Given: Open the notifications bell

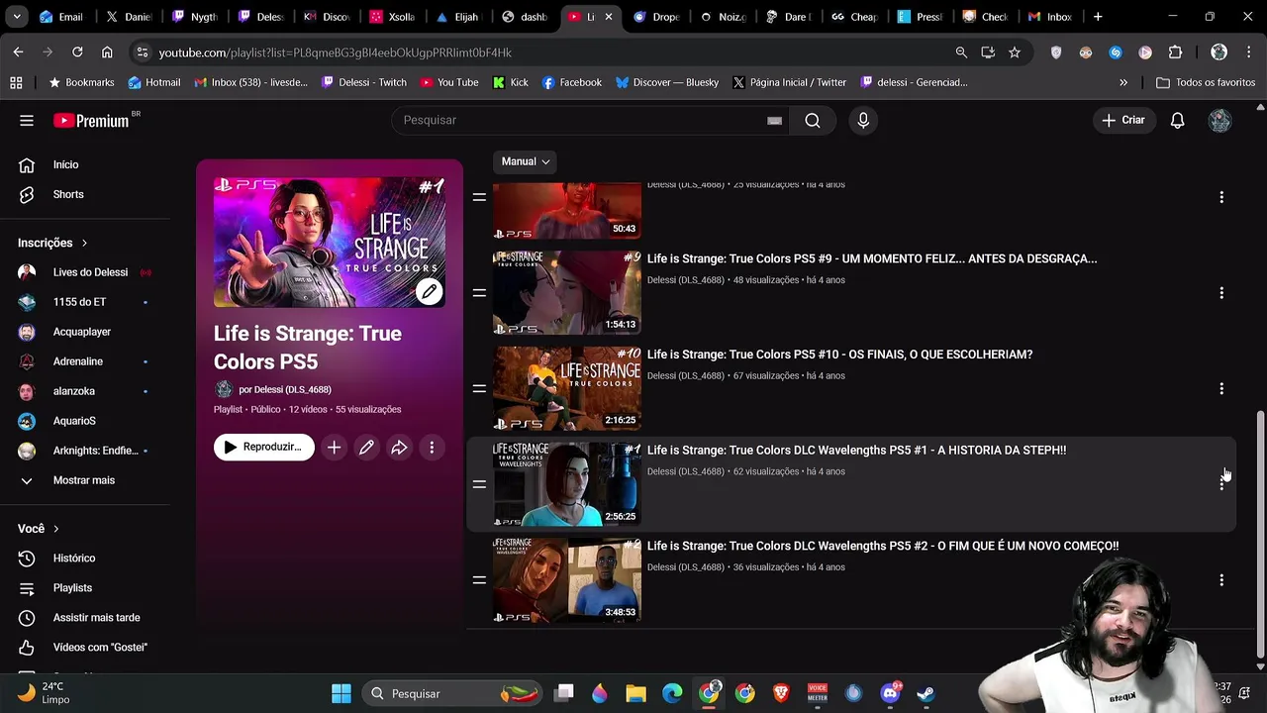Looking at the screenshot, I should [x=1177, y=120].
